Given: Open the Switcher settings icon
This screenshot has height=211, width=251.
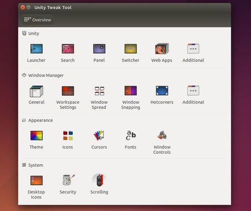Looking at the screenshot, I should tap(131, 49).
